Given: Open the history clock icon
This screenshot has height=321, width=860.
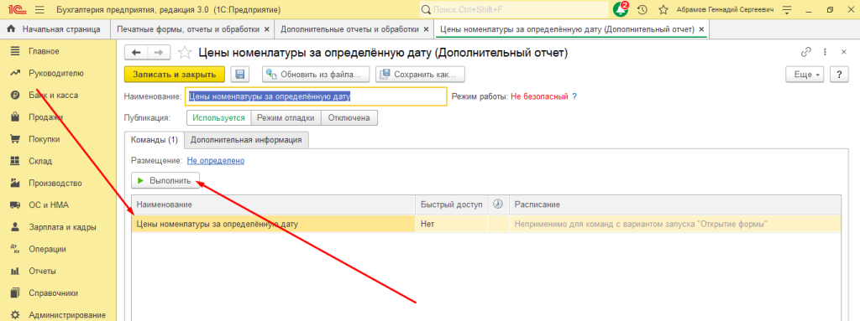Looking at the screenshot, I should pyautogui.click(x=642, y=10).
